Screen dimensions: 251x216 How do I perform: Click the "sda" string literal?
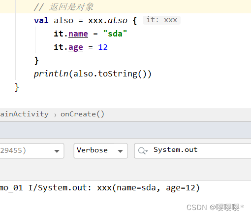point(115,34)
